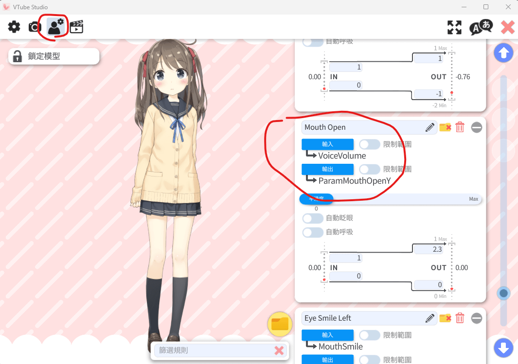Screen dimensions: 518x364
Task: Collapse the Eye Smile Left parameter card
Action: click(476, 318)
